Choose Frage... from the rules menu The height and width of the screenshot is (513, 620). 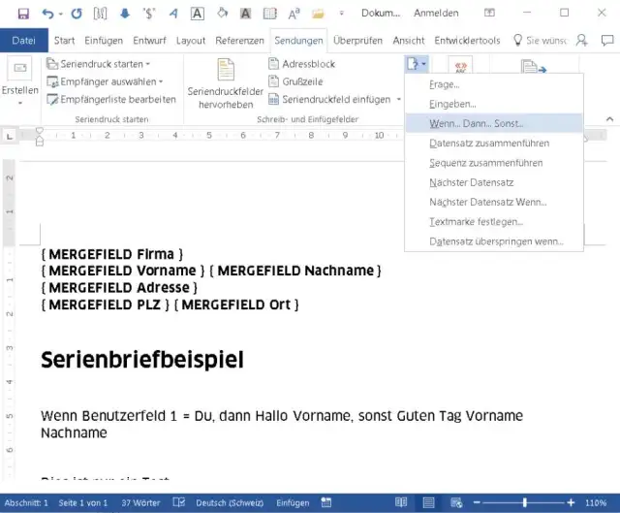(493, 84)
